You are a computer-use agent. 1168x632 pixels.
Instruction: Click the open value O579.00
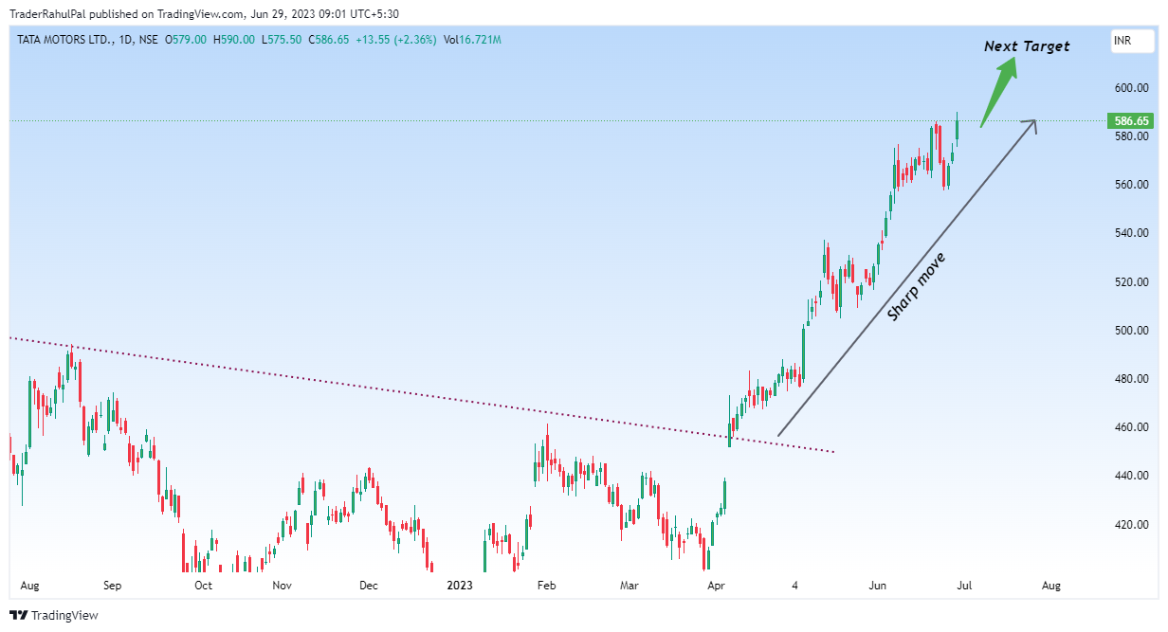point(186,40)
